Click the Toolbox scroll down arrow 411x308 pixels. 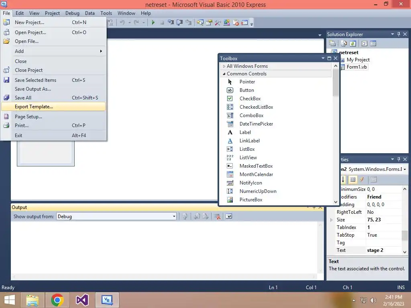336,202
